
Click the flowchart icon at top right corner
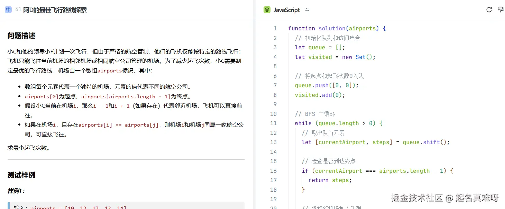point(501,10)
